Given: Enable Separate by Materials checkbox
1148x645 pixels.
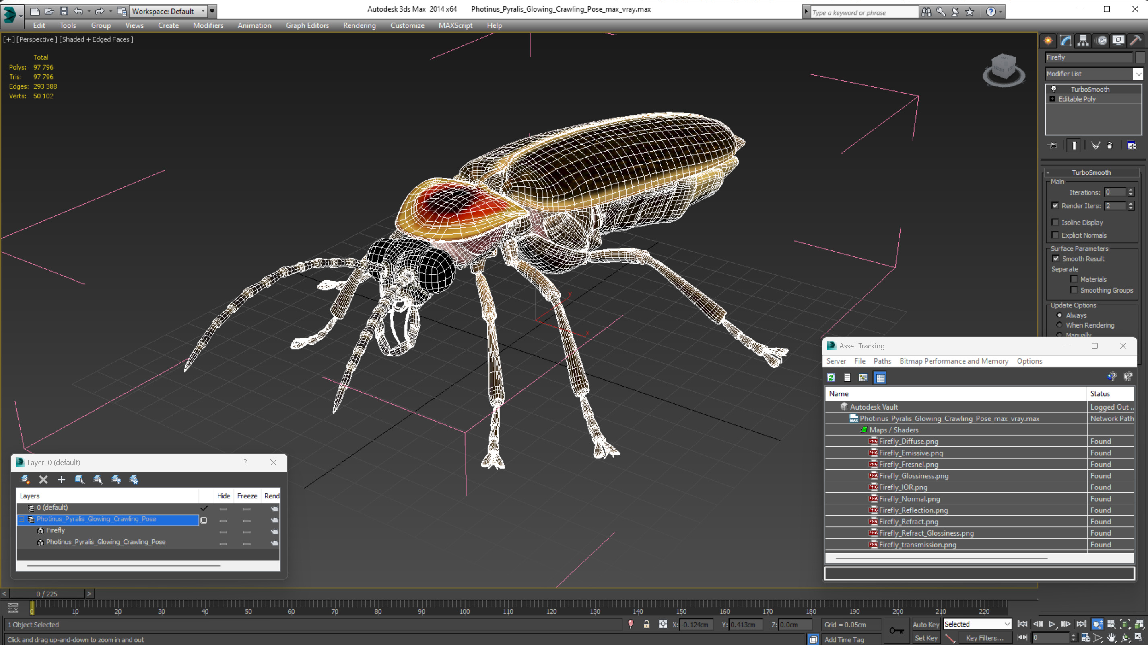Looking at the screenshot, I should coord(1074,278).
